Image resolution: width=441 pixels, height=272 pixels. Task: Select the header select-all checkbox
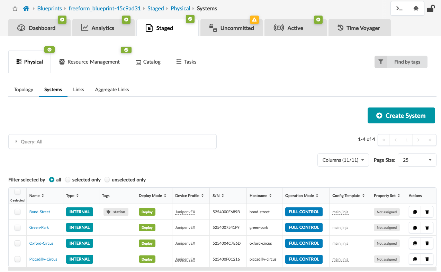click(17, 192)
